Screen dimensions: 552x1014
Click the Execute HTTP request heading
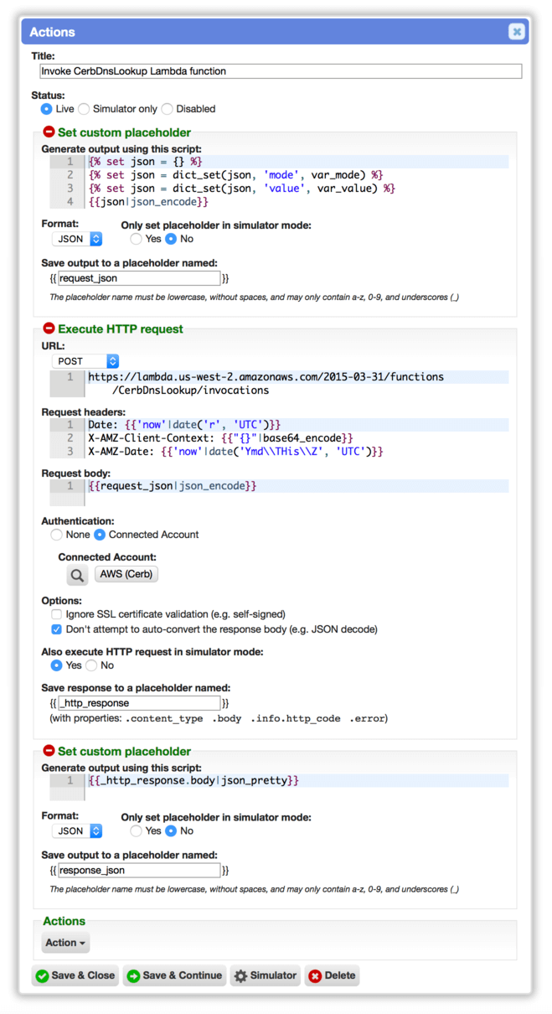tap(121, 329)
